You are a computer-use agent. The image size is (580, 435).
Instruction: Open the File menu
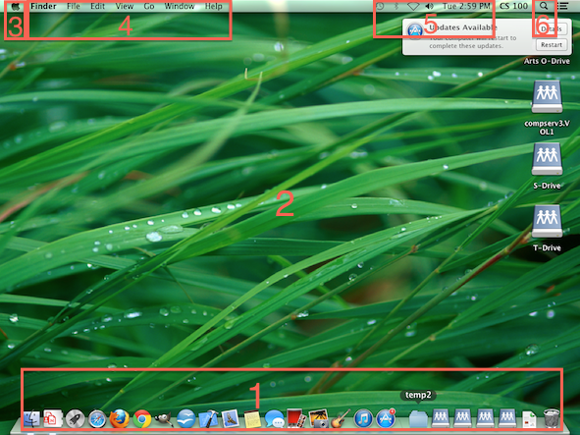(x=74, y=6)
